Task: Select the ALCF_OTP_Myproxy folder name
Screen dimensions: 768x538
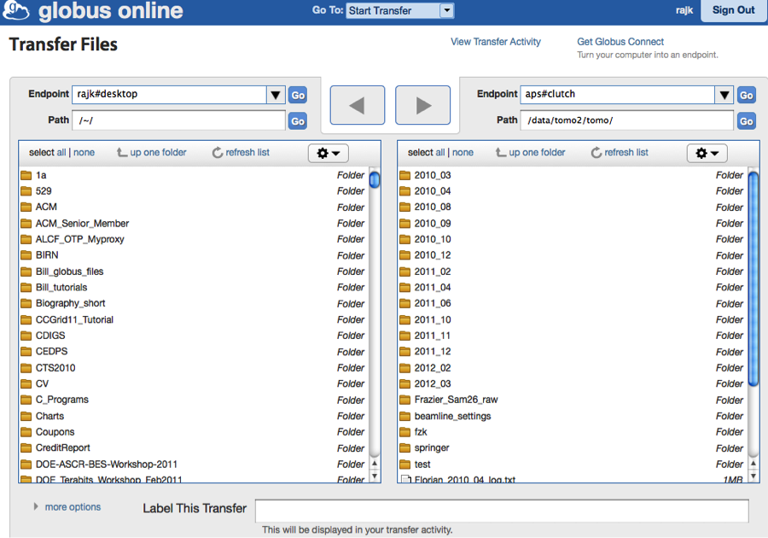Action: pos(80,240)
